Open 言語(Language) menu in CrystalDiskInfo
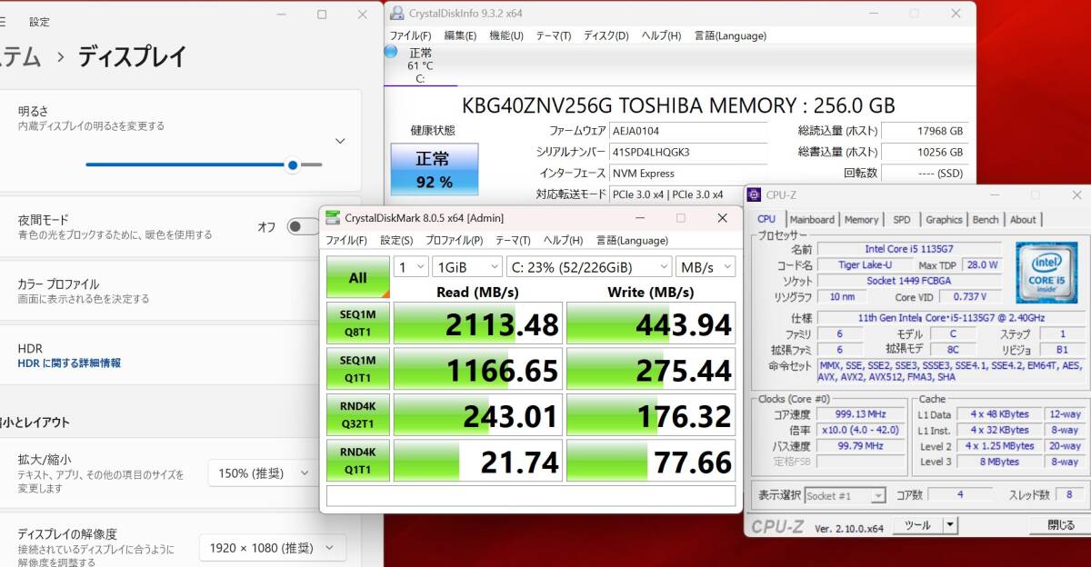The image size is (1091, 567). 730,35
